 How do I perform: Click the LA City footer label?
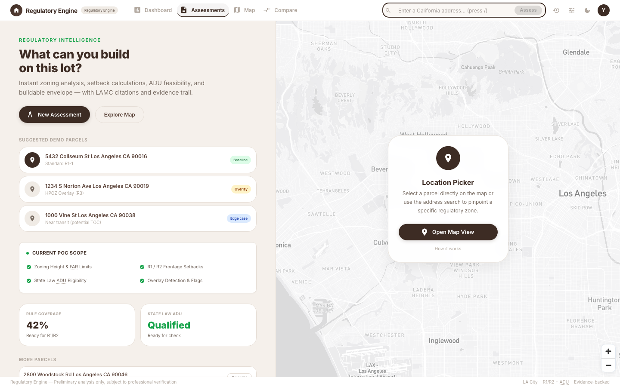tap(530, 382)
